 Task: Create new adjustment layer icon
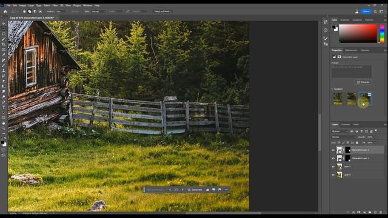(364, 212)
